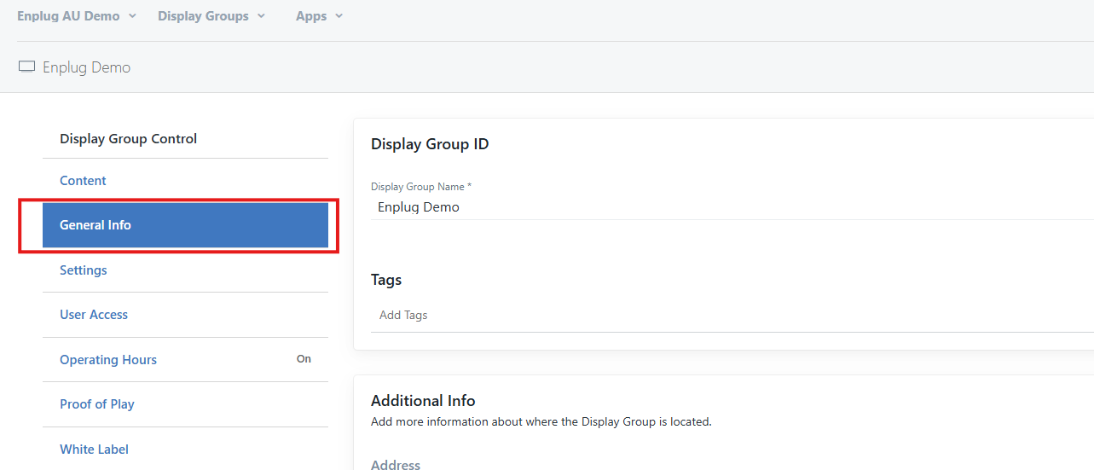Toggle the Operating Hours On indicator
The image size is (1094, 470).
click(304, 359)
